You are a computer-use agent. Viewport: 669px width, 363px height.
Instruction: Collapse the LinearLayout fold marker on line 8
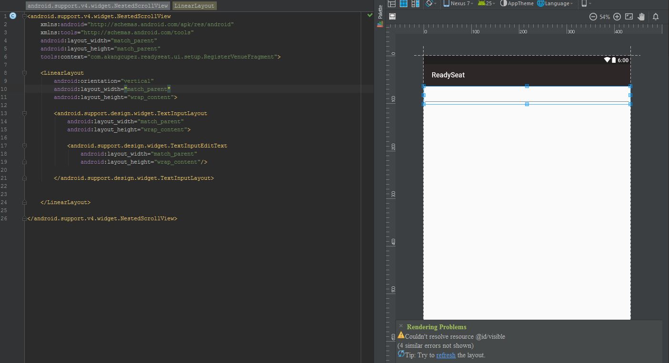25,73
